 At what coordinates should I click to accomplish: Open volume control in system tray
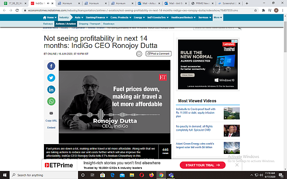261,175
